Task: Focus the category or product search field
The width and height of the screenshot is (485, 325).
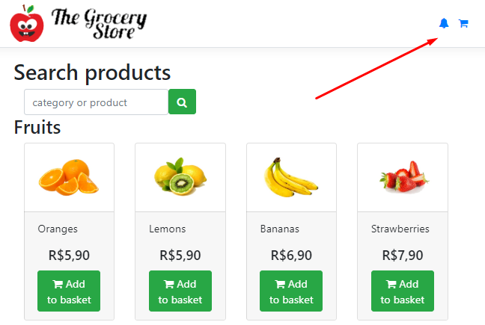Action: tap(96, 102)
